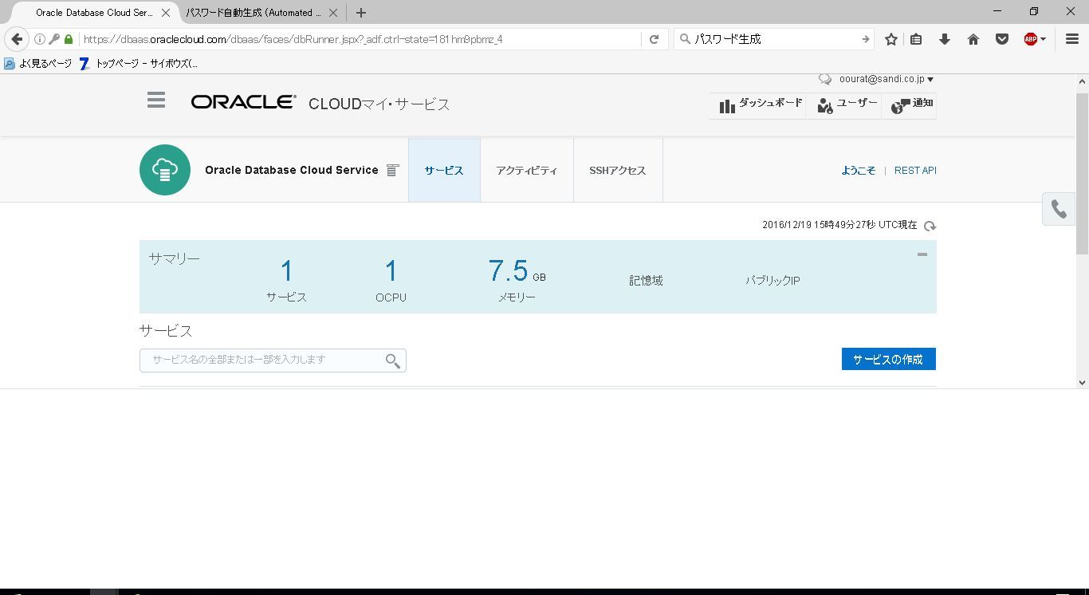Viewport: 1089px width, 595px height.
Task: Bookmark this page with the star icon
Action: [891, 39]
